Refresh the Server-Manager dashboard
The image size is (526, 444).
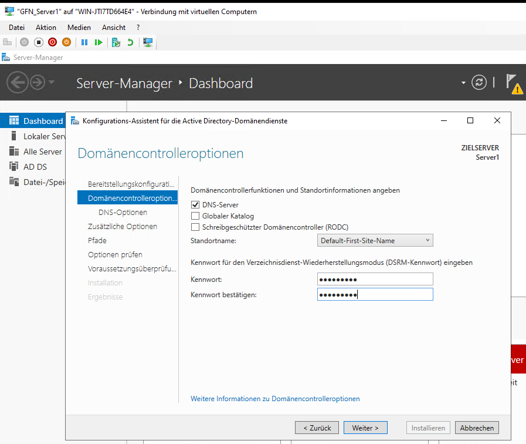pos(479,83)
